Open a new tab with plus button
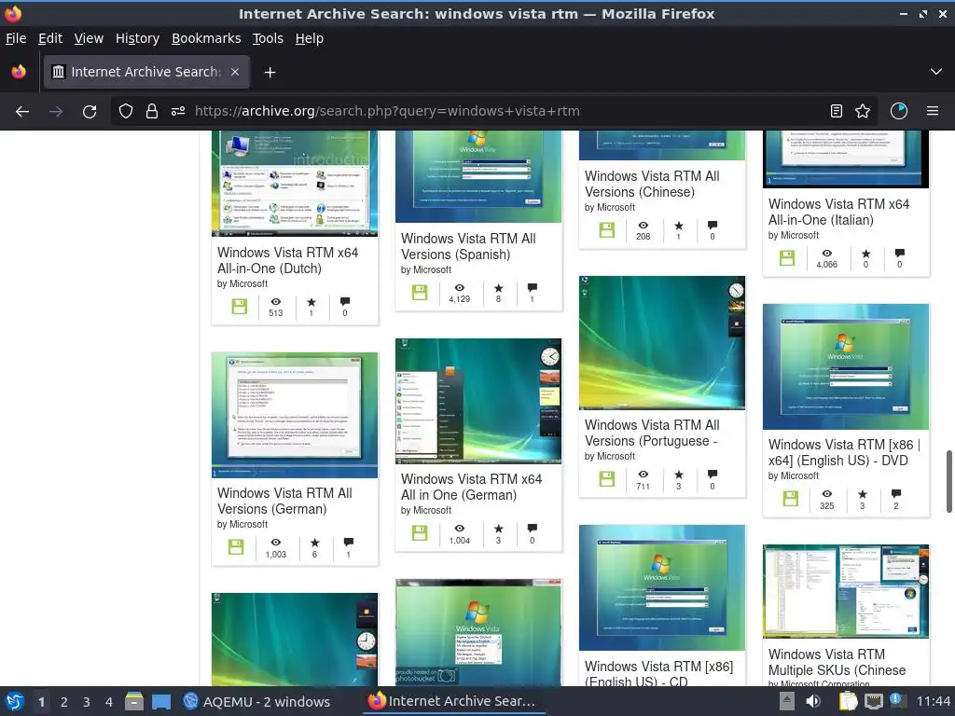955x716 pixels. (270, 73)
